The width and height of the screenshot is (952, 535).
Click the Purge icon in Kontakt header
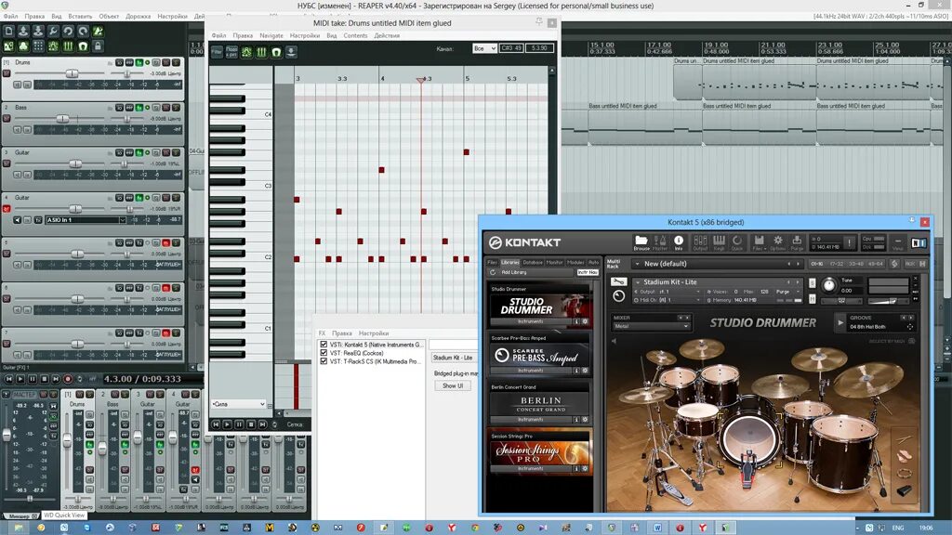pyautogui.click(x=797, y=242)
